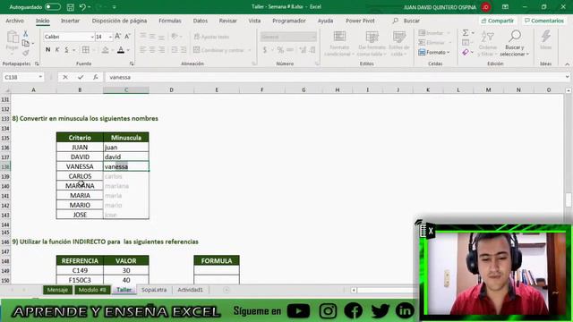
Task: Click the YouTube icon in banner
Action: click(298, 311)
